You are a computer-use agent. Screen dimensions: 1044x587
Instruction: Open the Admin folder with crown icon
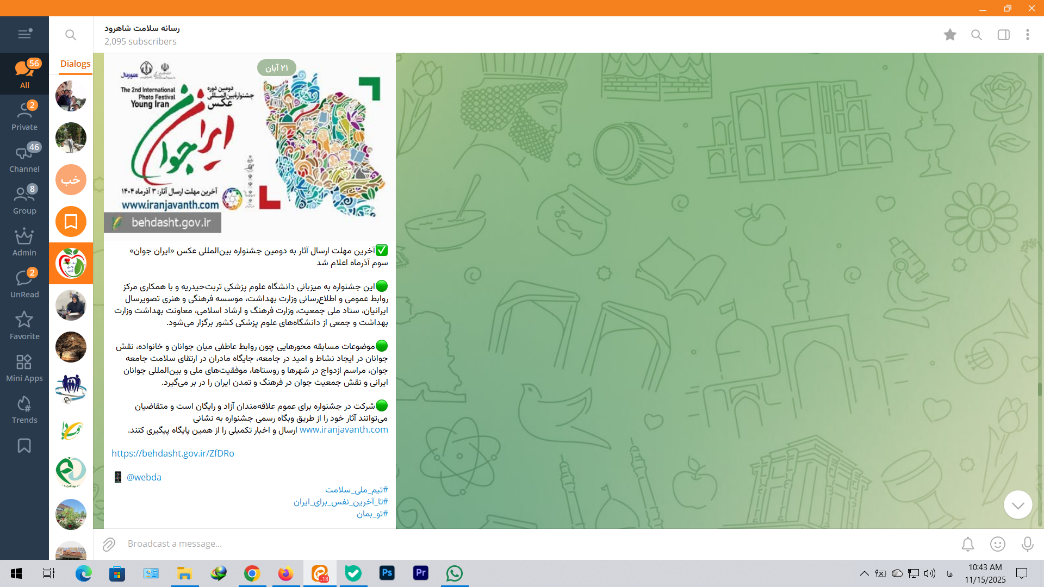24,242
